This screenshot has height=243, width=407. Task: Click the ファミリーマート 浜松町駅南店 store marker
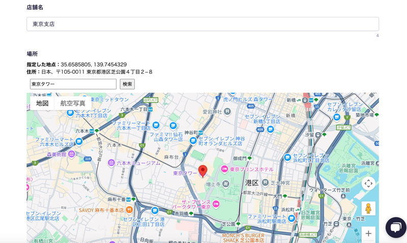pos(291,218)
